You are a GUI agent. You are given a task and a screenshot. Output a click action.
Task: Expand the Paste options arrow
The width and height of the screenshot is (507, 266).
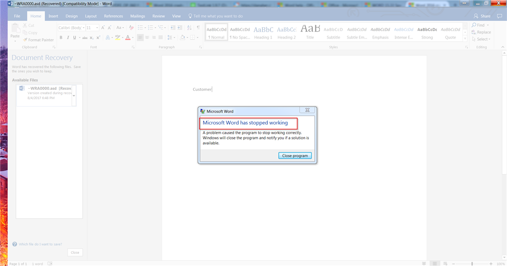(x=15, y=41)
